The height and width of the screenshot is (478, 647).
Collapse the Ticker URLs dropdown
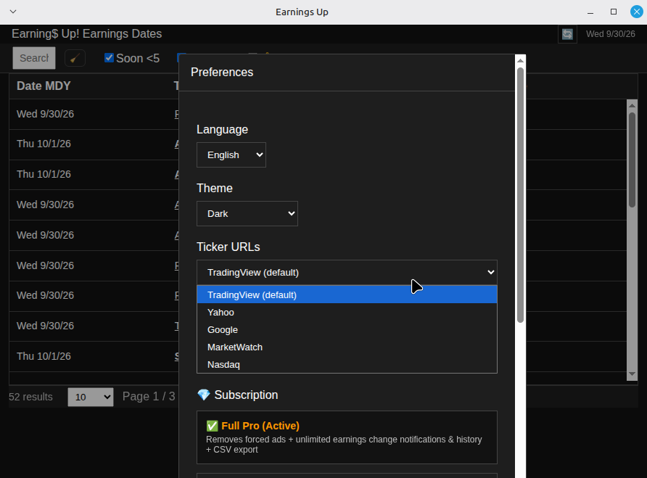click(347, 273)
